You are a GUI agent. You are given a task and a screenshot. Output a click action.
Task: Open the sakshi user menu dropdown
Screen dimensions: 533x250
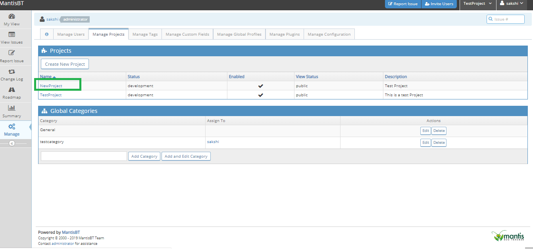point(512,4)
